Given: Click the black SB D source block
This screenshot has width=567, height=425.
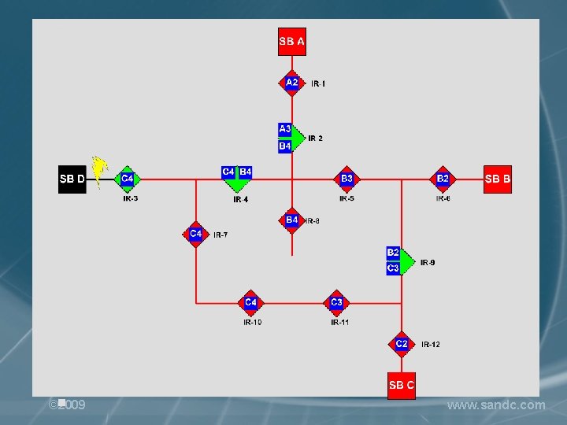Looking at the screenshot, I should [x=72, y=179].
